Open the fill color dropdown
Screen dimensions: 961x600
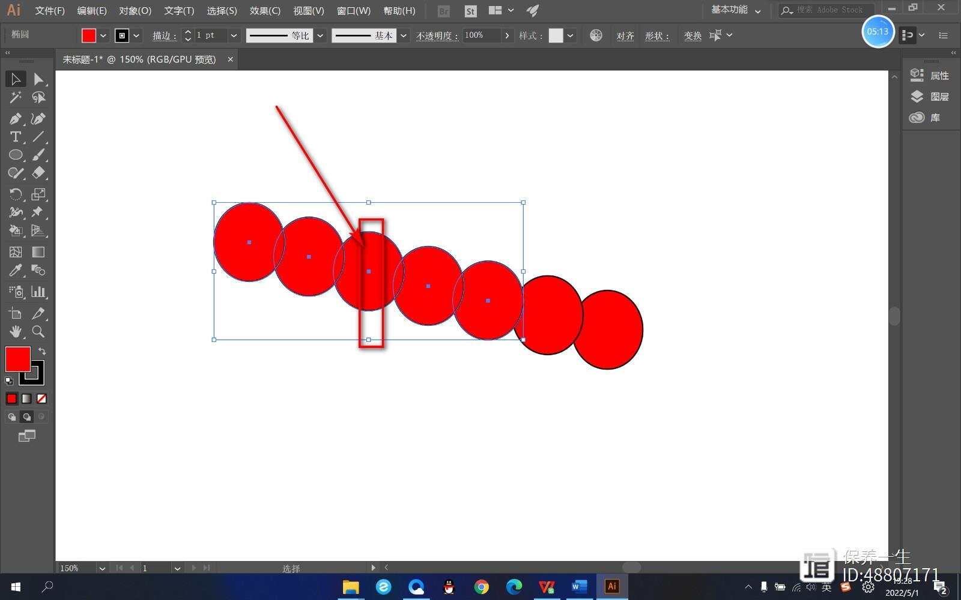tap(103, 35)
